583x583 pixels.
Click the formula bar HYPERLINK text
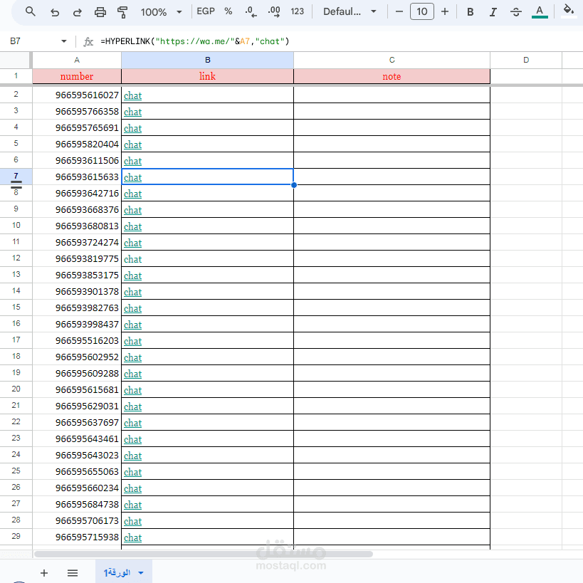(x=194, y=41)
